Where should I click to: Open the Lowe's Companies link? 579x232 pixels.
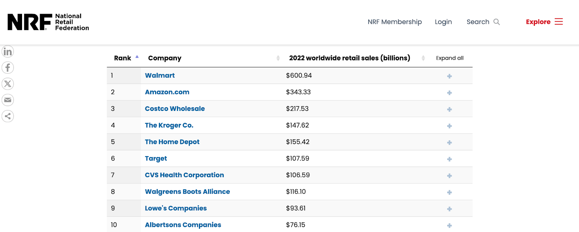pos(176,209)
